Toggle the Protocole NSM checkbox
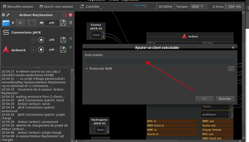 (87, 69)
